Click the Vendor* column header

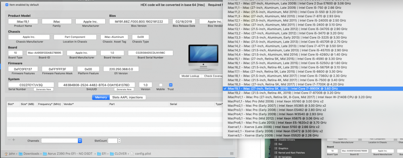tap(85, 104)
